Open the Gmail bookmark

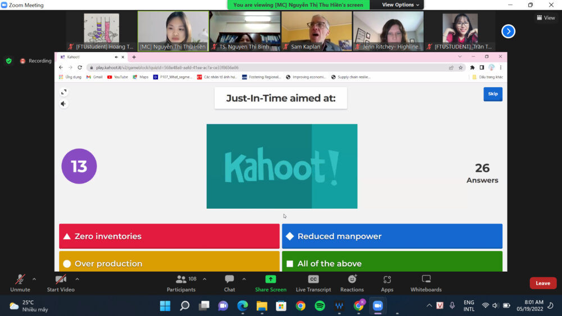coord(94,77)
